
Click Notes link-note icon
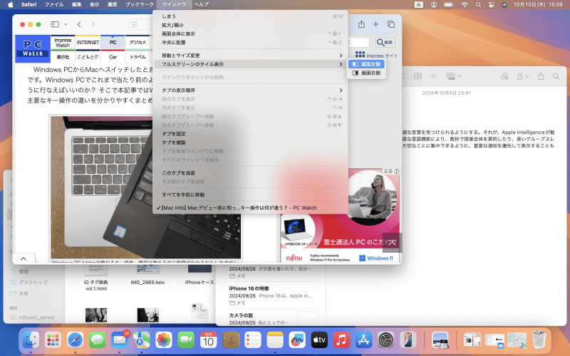pos(504,76)
